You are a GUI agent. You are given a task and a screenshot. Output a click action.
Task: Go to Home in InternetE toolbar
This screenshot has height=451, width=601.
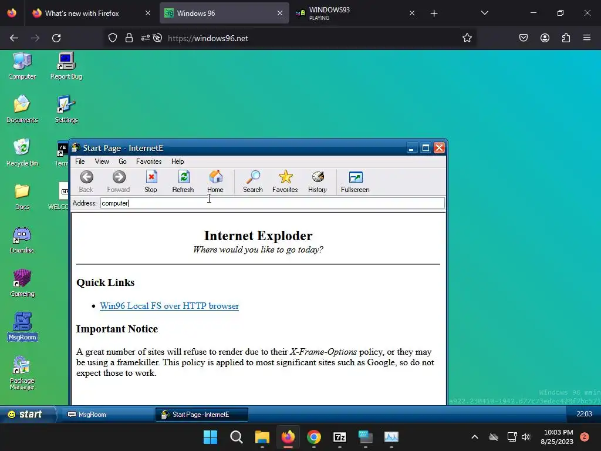click(x=215, y=181)
